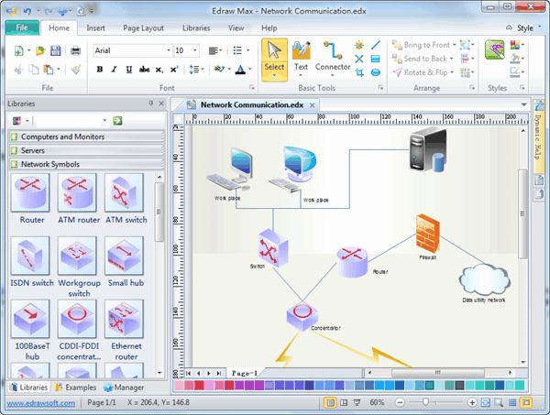Switch to the Examples panel tab
Screen dimensions: 550x415
tap(78, 388)
